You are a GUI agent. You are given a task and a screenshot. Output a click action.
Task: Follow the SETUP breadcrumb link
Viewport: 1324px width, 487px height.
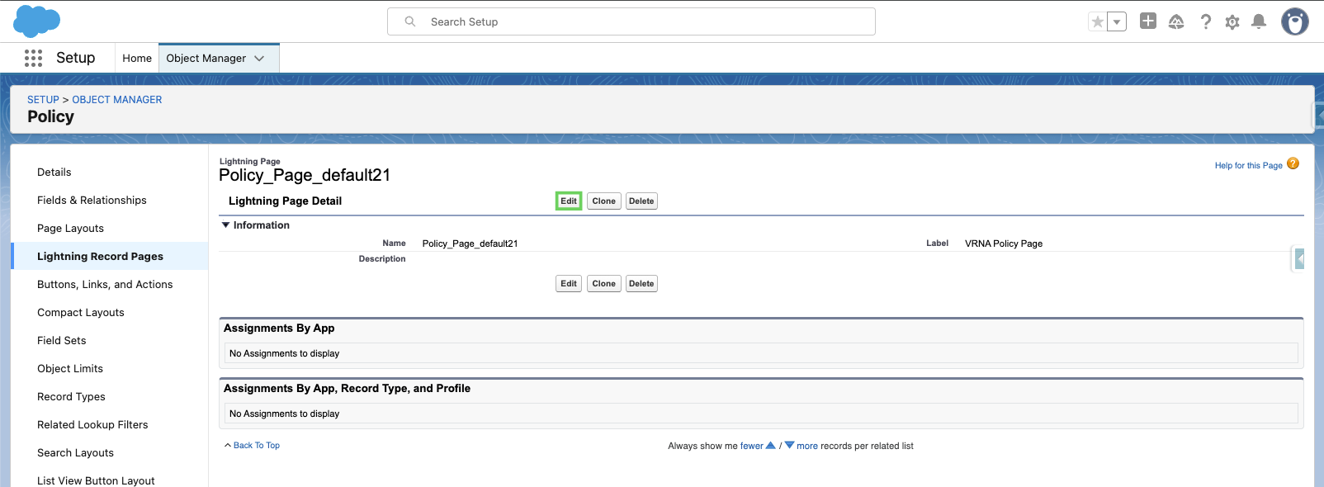44,99
